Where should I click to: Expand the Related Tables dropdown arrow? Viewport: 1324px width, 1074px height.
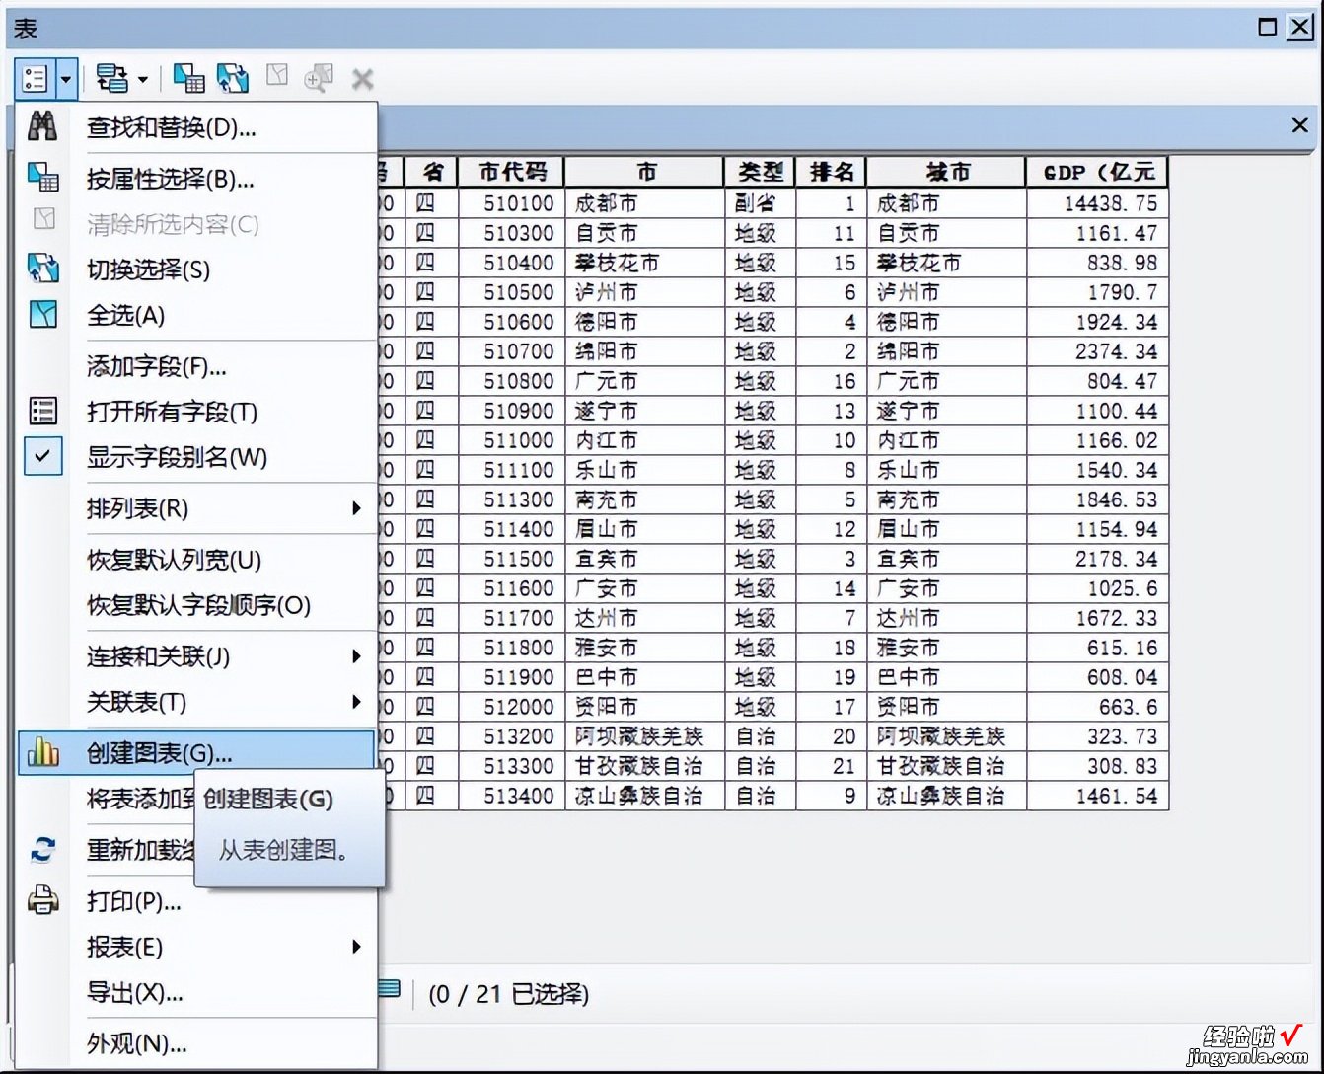[x=143, y=79]
